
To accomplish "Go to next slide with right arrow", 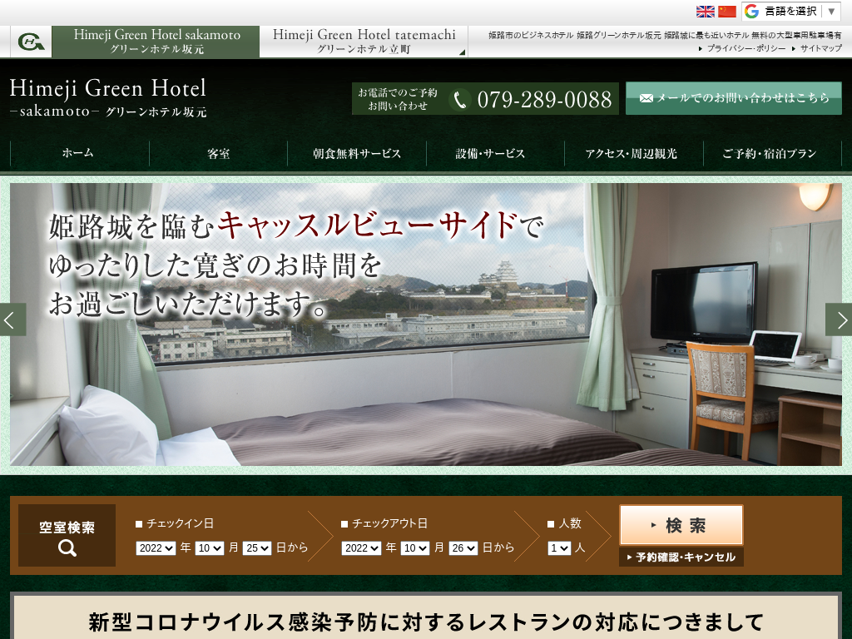I will pyautogui.click(x=839, y=319).
